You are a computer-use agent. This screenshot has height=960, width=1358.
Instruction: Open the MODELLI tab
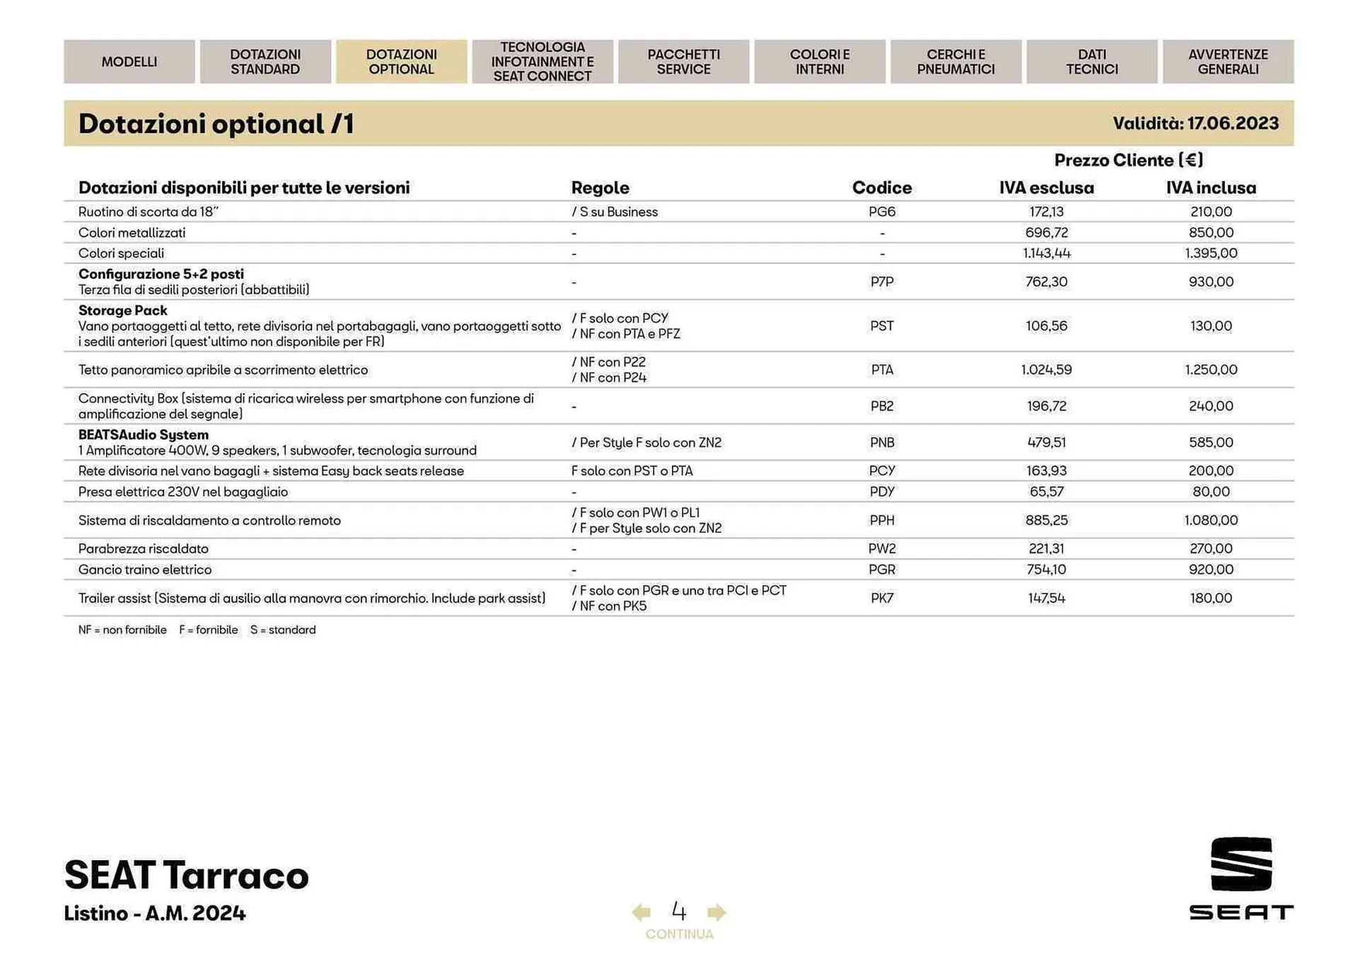click(129, 62)
